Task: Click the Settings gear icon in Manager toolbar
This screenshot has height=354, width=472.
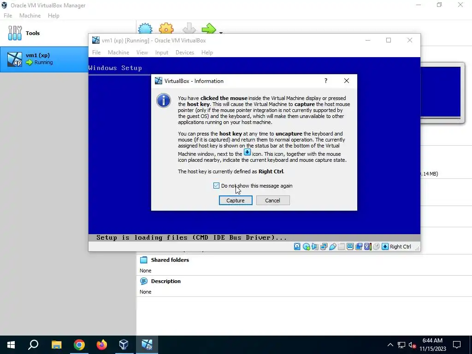Action: click(x=166, y=28)
